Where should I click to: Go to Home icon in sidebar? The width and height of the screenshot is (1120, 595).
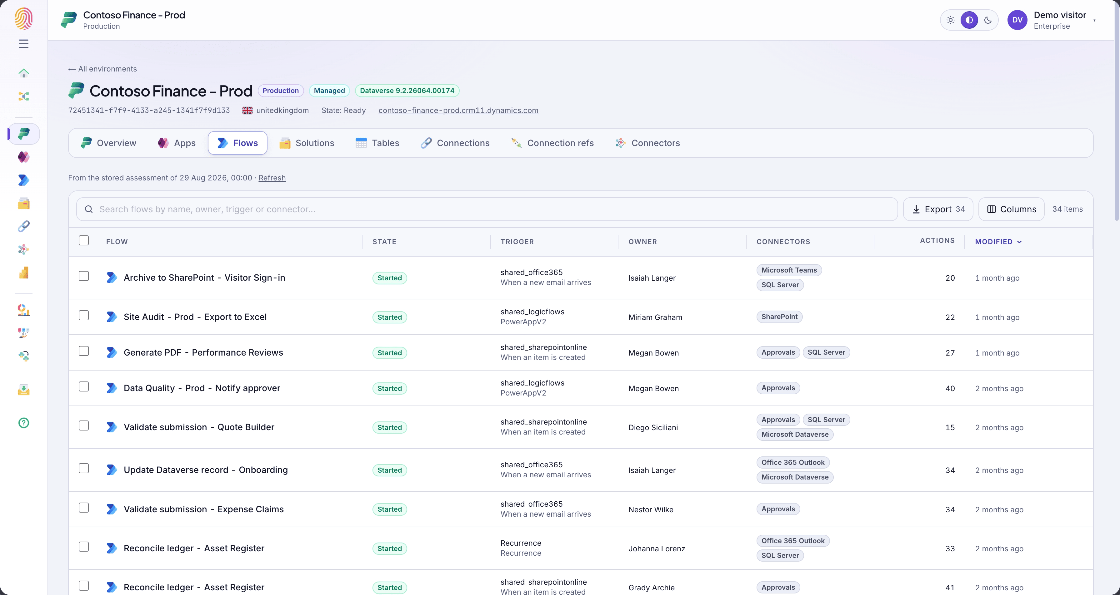pyautogui.click(x=23, y=73)
